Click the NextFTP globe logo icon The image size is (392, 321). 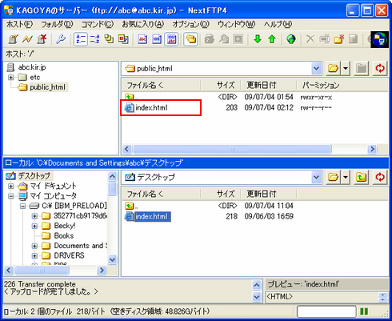(x=380, y=39)
